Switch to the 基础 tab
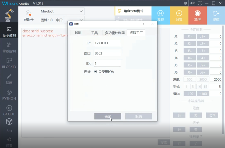 tap(78, 33)
